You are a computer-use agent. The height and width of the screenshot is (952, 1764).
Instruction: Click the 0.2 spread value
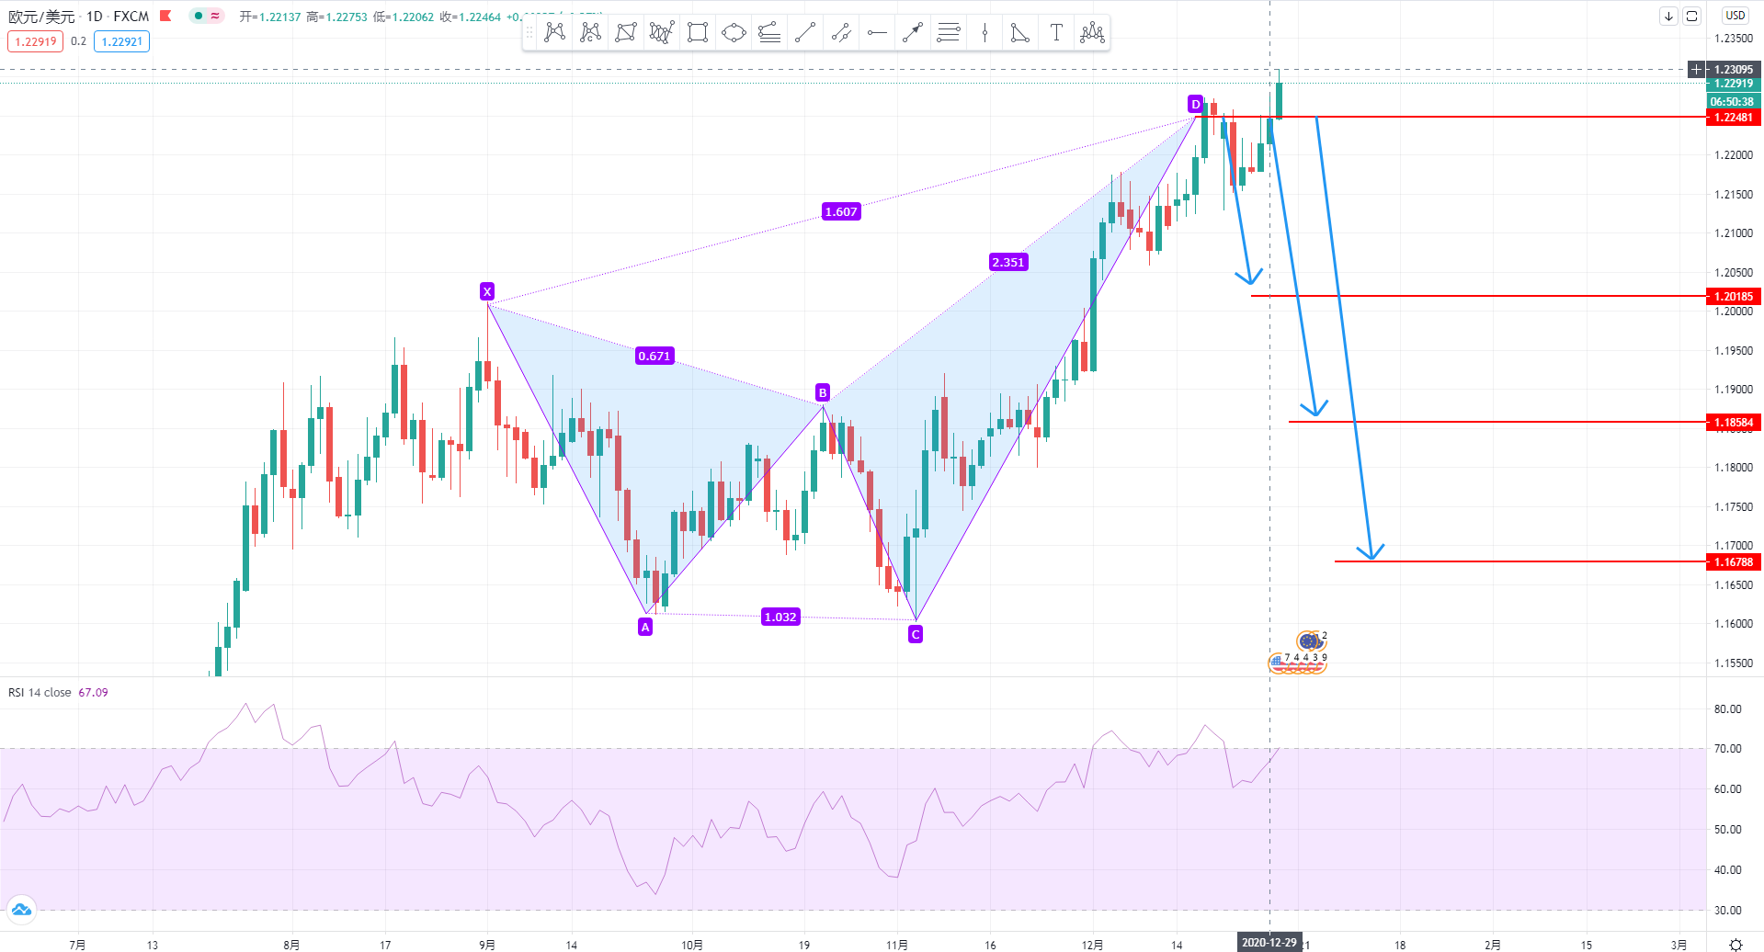(x=78, y=41)
